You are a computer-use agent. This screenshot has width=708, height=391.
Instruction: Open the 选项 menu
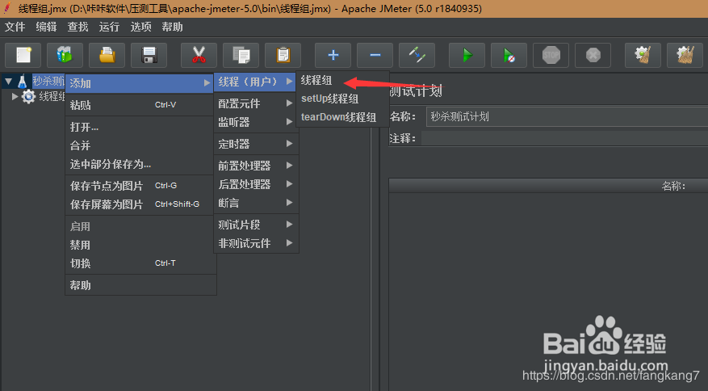tap(141, 27)
